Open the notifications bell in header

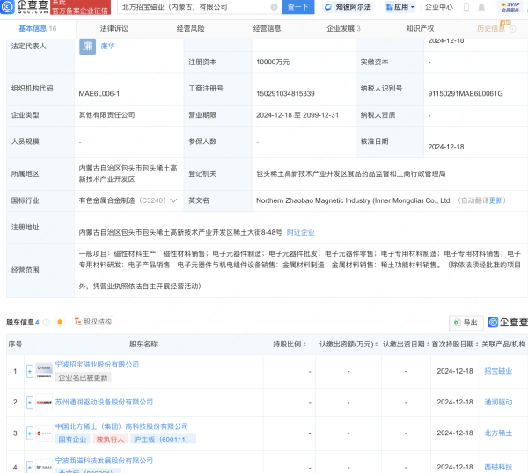[x=481, y=7]
